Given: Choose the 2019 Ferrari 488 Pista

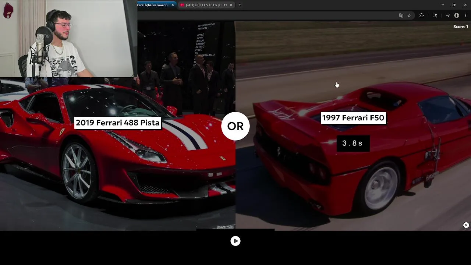Looking at the screenshot, I should pos(118,123).
